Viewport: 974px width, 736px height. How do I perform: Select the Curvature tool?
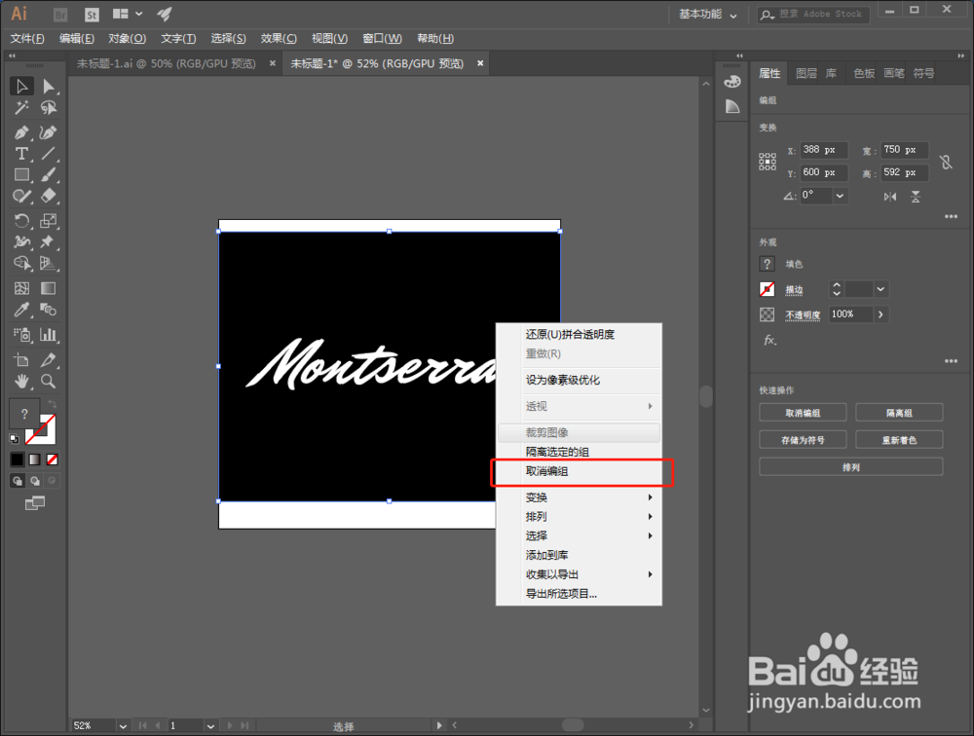(x=49, y=132)
